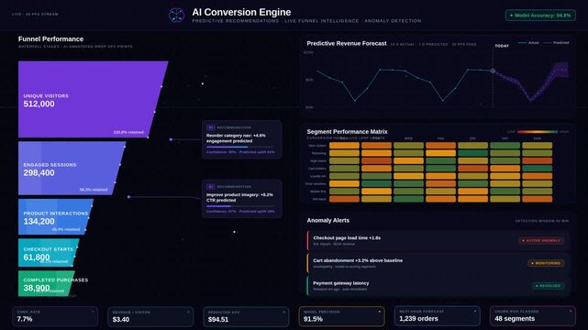The width and height of the screenshot is (588, 330).
Task: Open the Model Precision 91.5% KPI card
Action: (341, 316)
